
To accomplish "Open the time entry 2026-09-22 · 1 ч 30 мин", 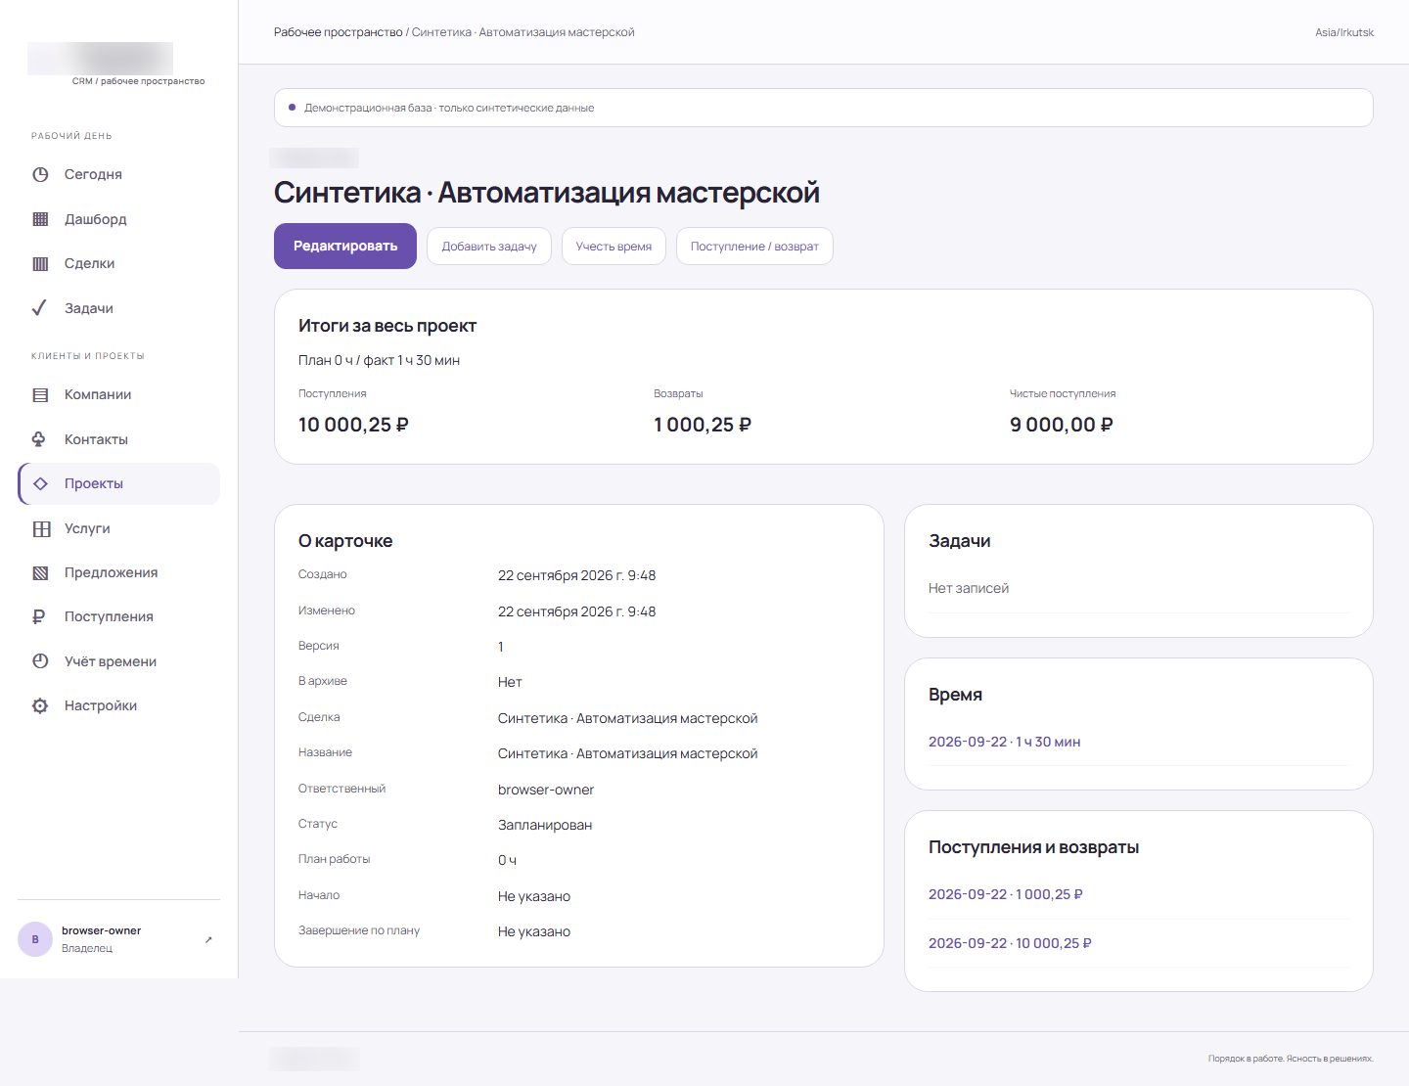I will click(1005, 742).
